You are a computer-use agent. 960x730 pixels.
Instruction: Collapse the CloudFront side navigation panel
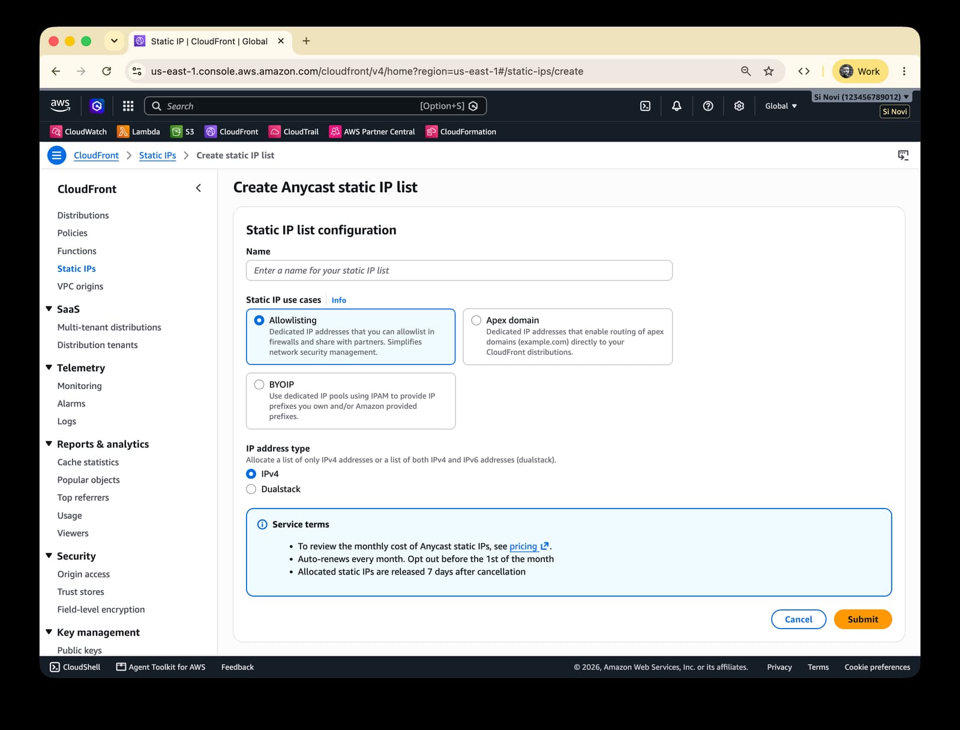click(x=199, y=189)
